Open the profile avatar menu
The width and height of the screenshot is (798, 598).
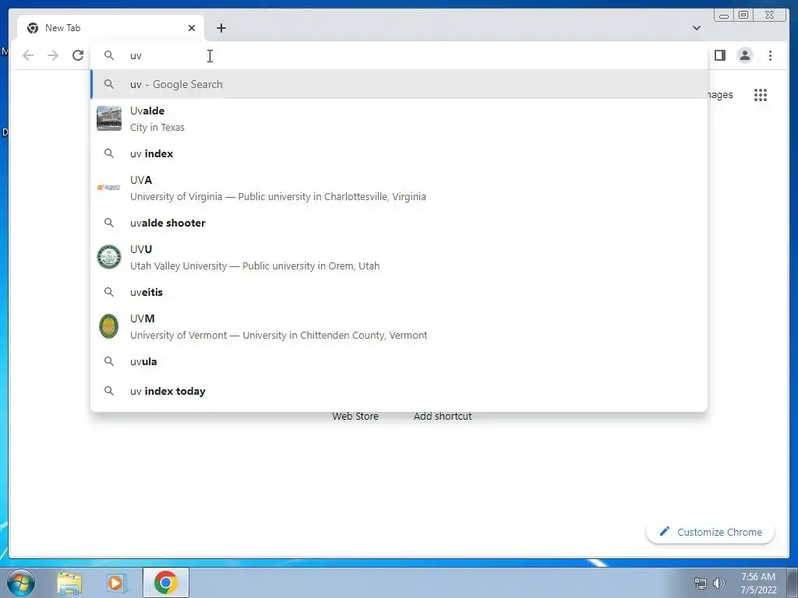(x=744, y=55)
